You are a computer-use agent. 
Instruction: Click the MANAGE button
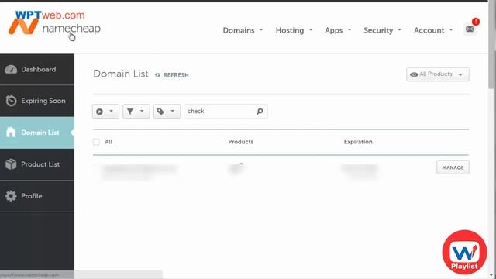coord(453,167)
